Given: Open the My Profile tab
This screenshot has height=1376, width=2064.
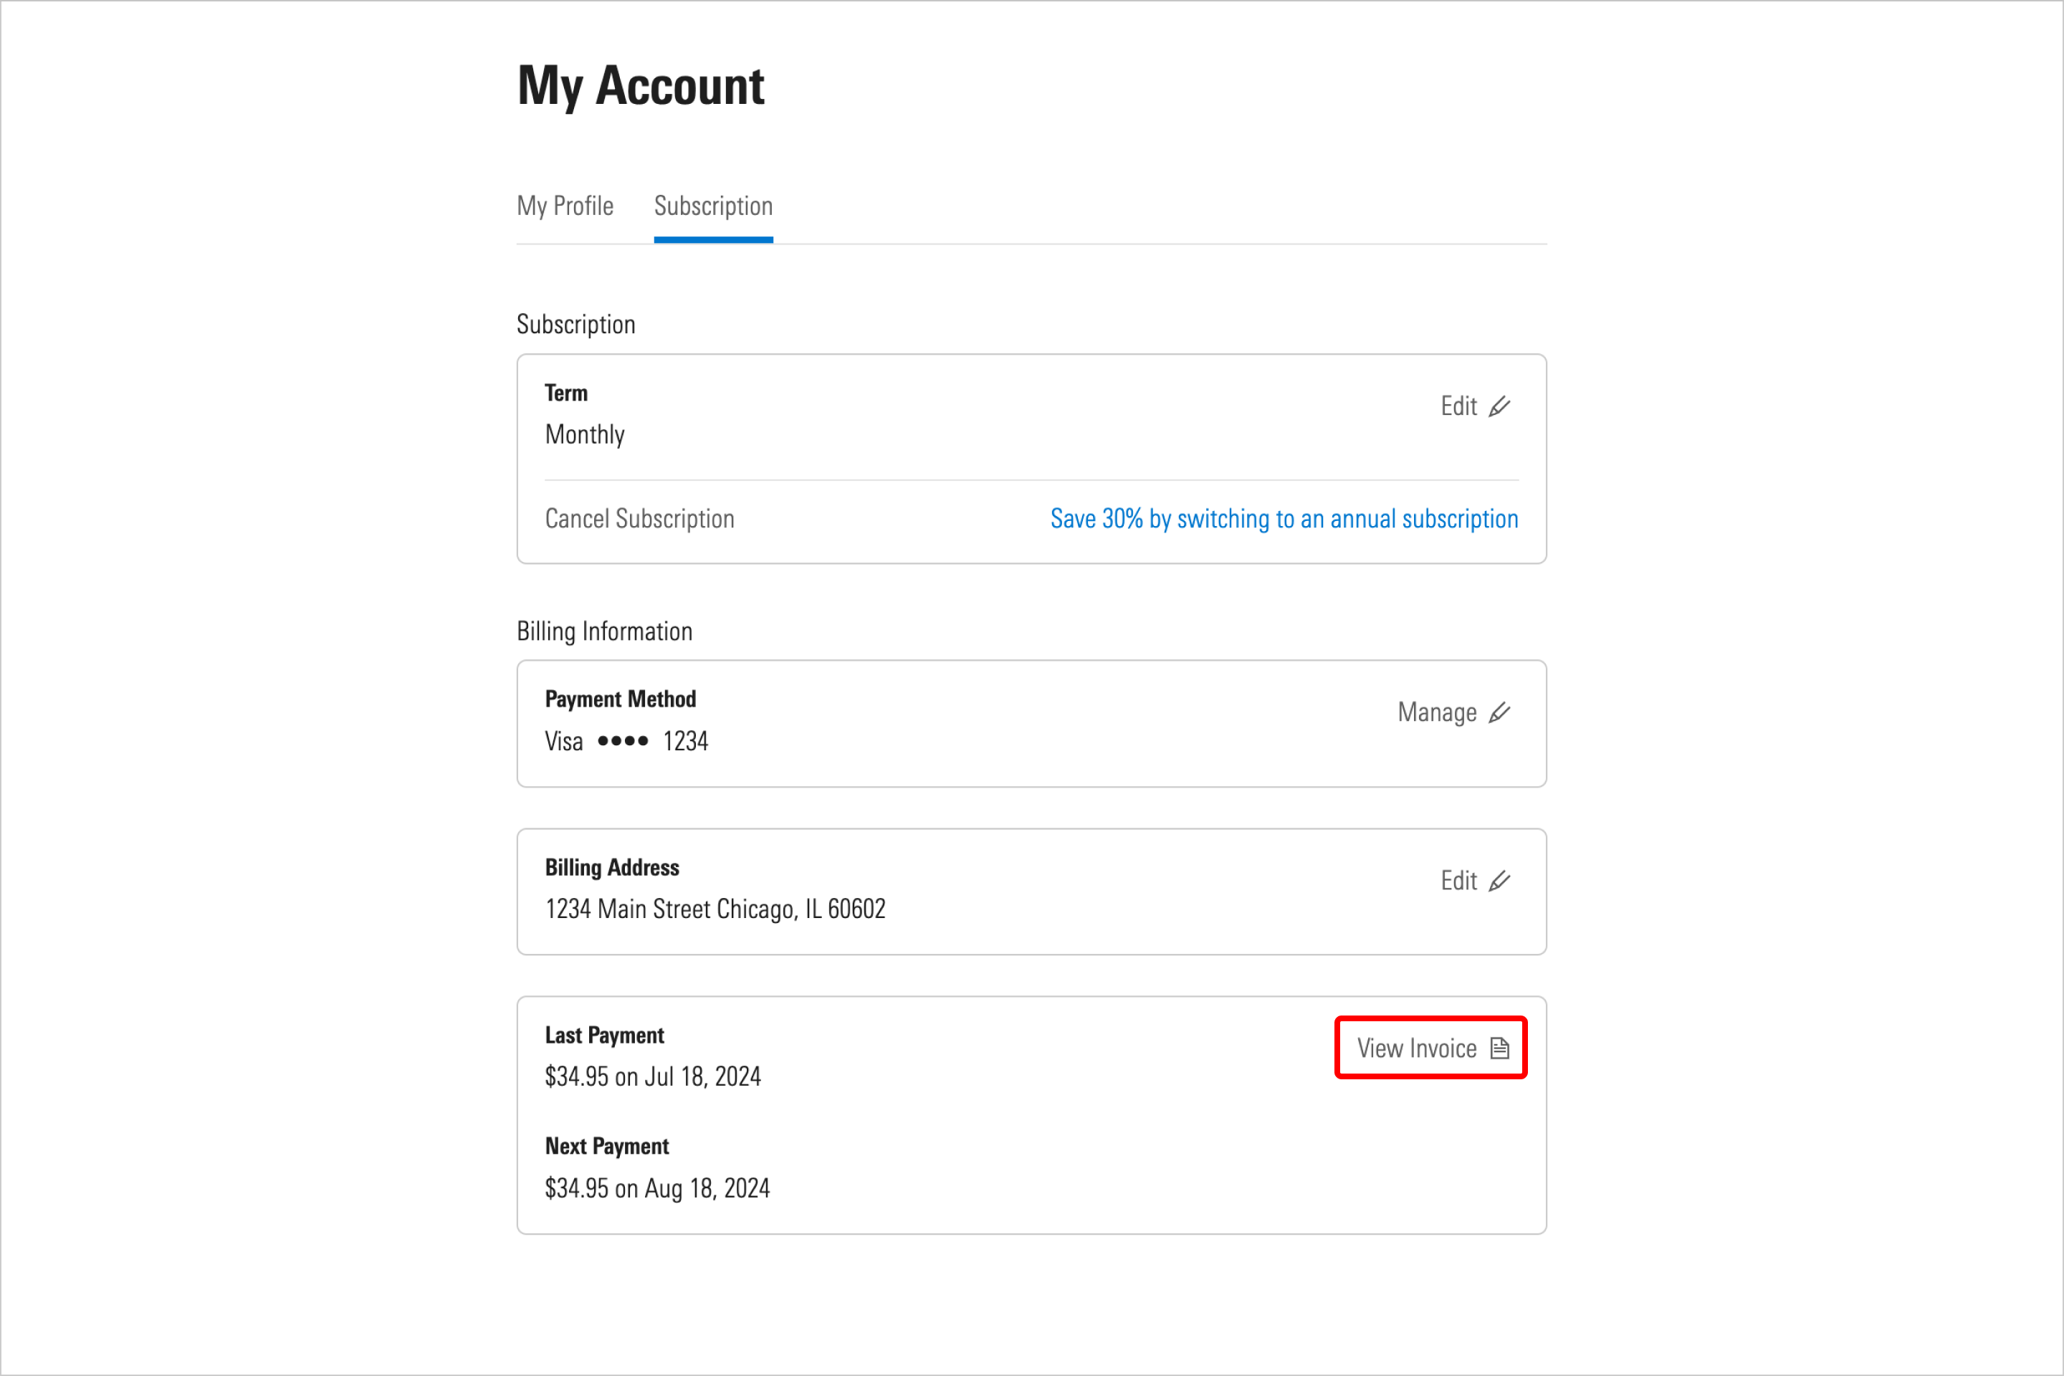Looking at the screenshot, I should (565, 206).
